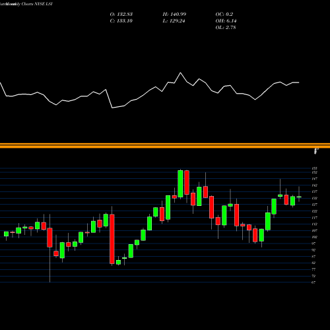
Task: Click the close price 'C: 133.10'
Action: point(121,21)
